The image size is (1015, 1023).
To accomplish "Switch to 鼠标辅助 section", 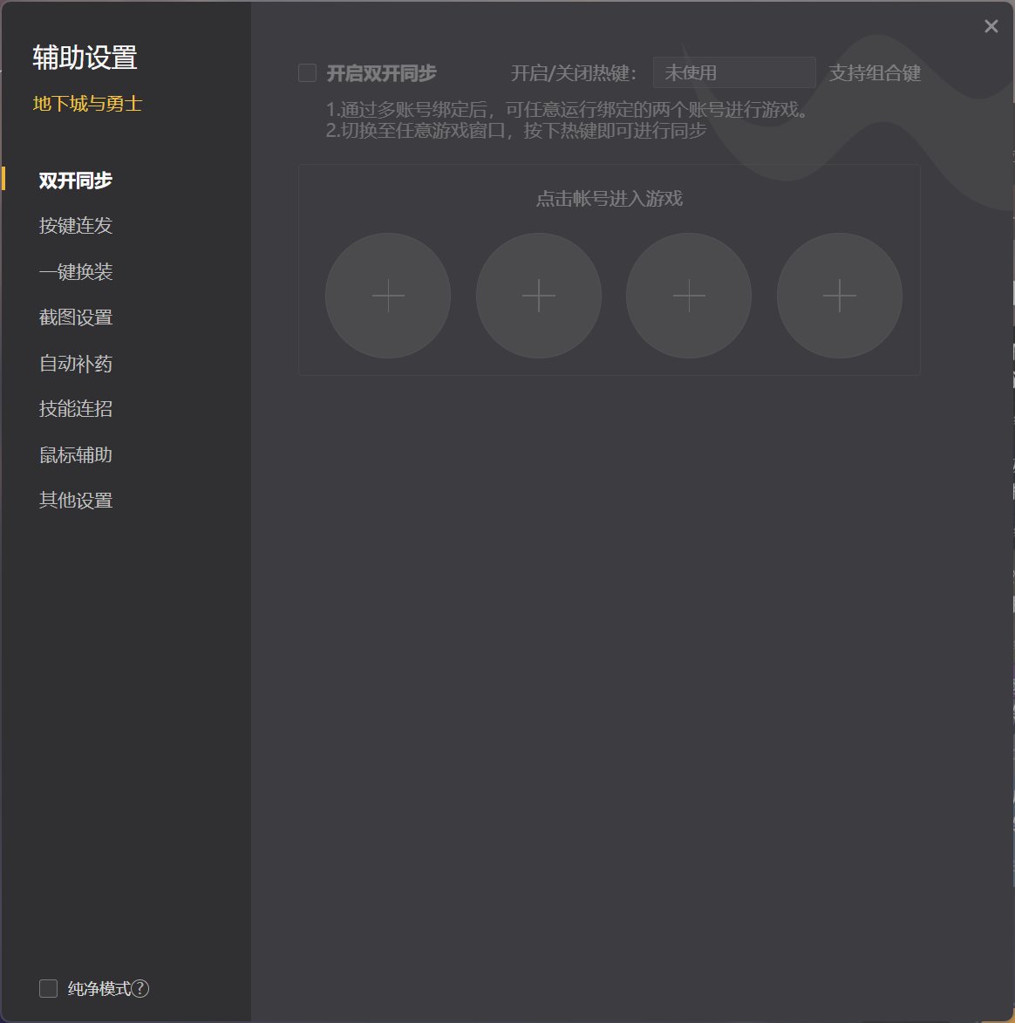I will tap(76, 454).
